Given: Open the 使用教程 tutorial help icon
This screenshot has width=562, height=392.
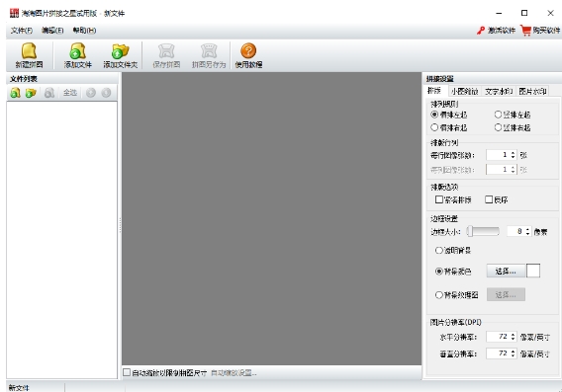Looking at the screenshot, I should click(x=248, y=50).
